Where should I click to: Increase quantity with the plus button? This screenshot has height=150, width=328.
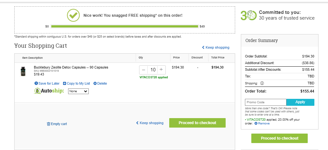[x=161, y=70]
